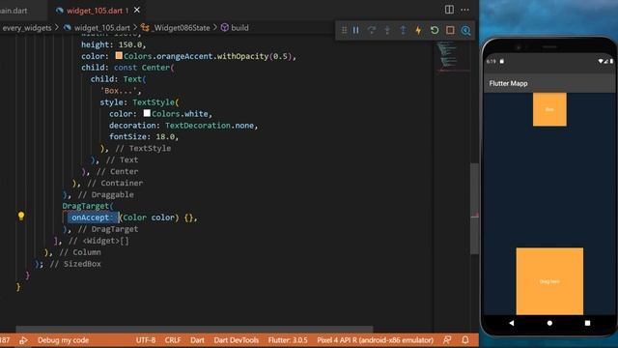Click the onAccept text in code
618x348 pixels.
pyautogui.click(x=90, y=217)
